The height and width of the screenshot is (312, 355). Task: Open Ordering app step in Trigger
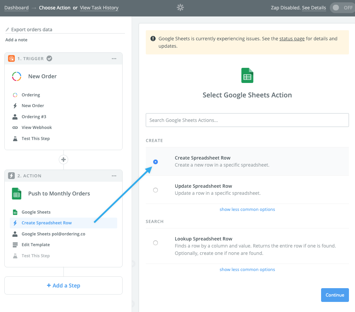pos(31,95)
